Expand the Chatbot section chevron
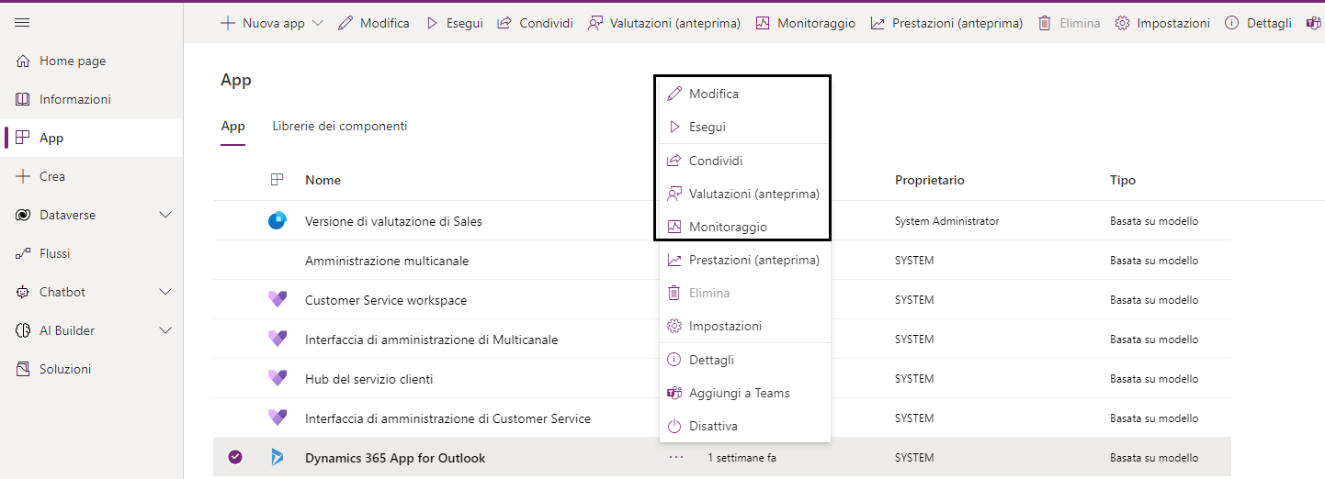Image resolution: width=1325 pixels, height=479 pixels. [x=165, y=292]
